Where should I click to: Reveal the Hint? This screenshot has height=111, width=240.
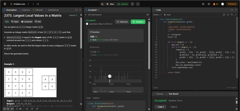(x=38, y=22)
